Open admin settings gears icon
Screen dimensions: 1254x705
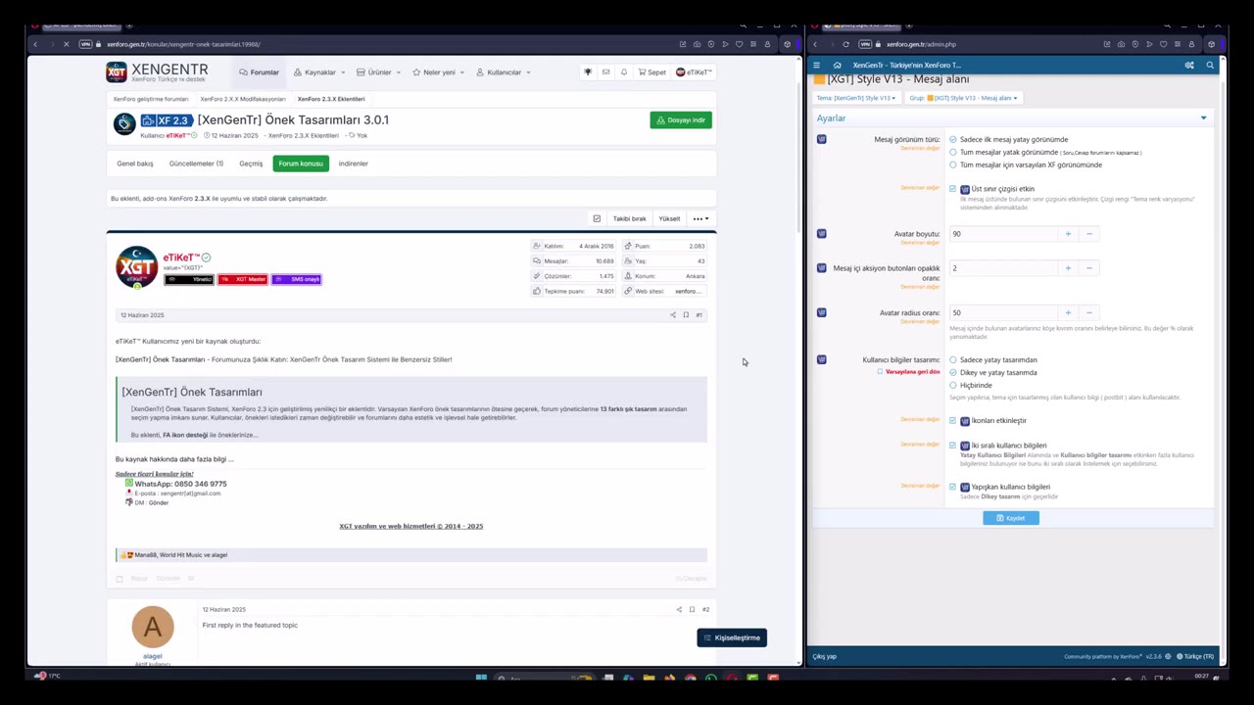click(1189, 65)
